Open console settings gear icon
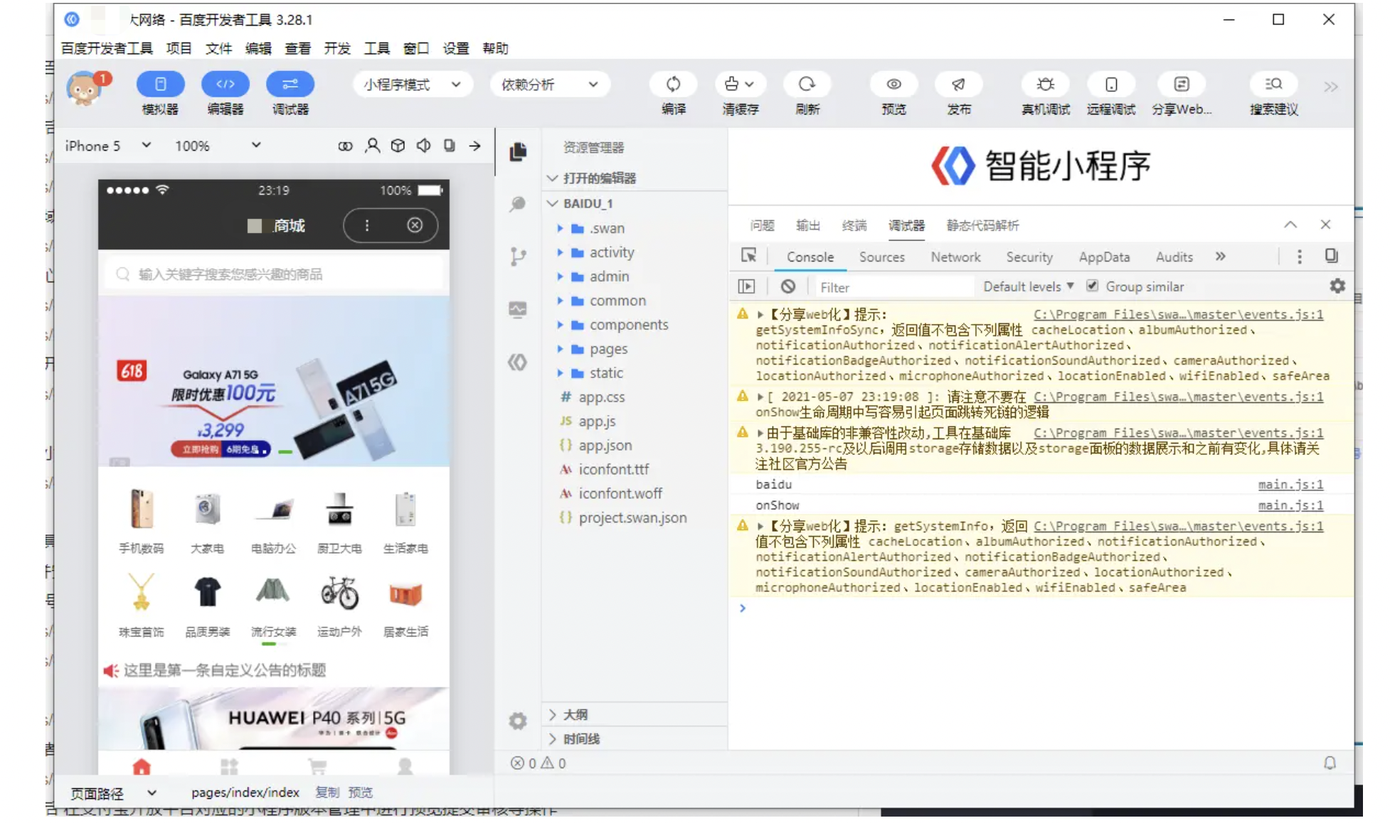Screen dimensions: 1390x823 [1337, 286]
